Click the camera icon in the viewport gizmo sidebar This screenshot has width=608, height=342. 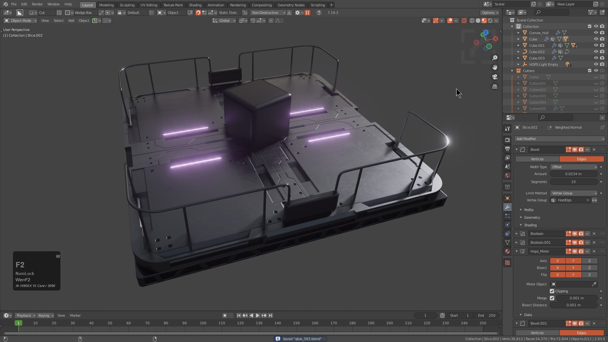click(x=495, y=77)
